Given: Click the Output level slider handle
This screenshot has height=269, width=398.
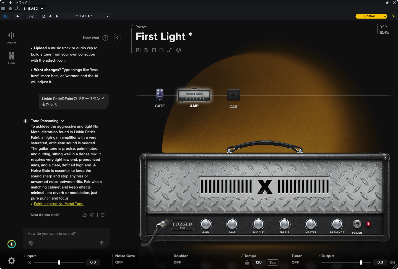Looking at the screenshot, I should (361, 262).
